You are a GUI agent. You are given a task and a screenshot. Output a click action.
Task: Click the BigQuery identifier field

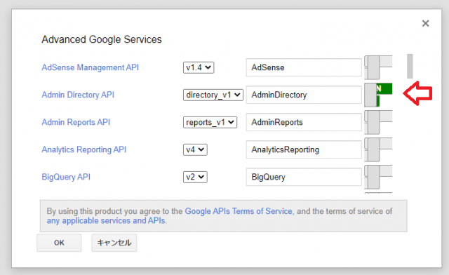click(x=304, y=177)
